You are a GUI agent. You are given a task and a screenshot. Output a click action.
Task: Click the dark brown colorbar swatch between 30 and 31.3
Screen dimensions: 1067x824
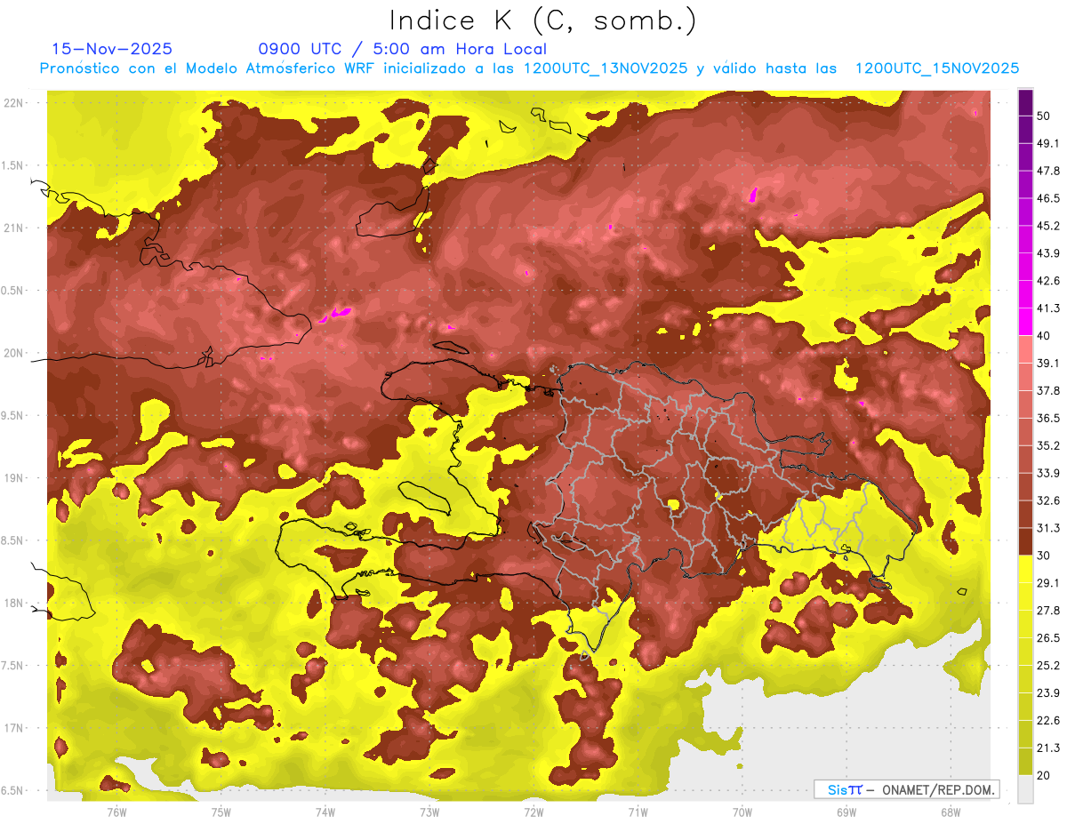pos(1025,542)
